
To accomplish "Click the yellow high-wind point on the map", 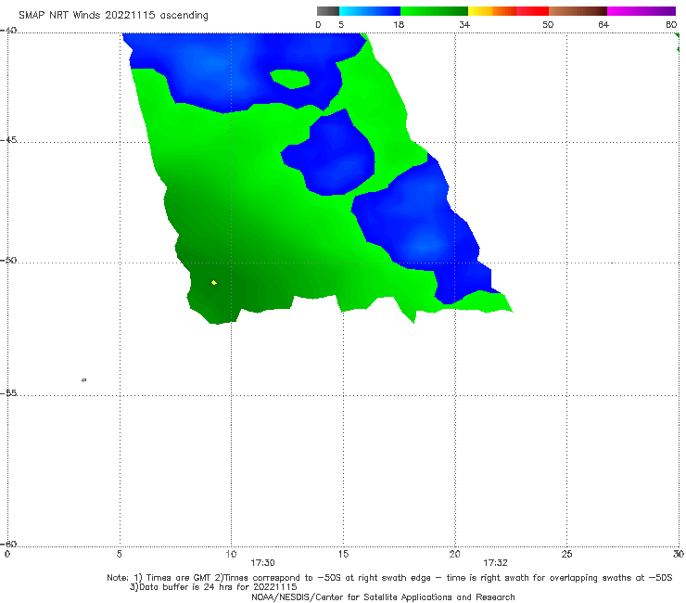I will click(214, 283).
